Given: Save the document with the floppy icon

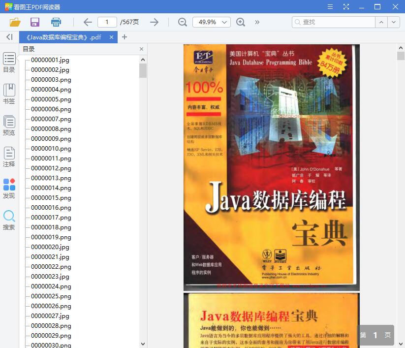Looking at the screenshot, I should coord(35,22).
